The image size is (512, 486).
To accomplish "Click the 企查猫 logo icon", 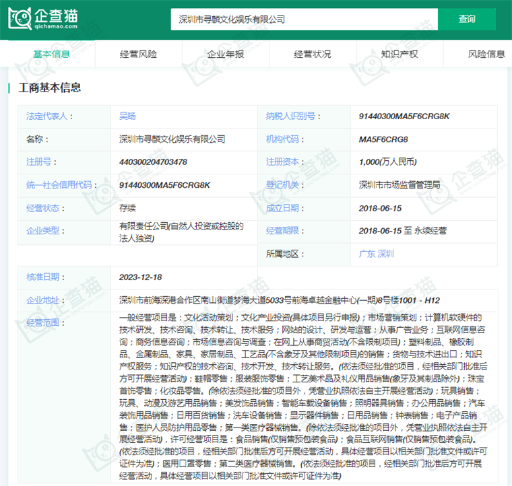I will (42, 19).
